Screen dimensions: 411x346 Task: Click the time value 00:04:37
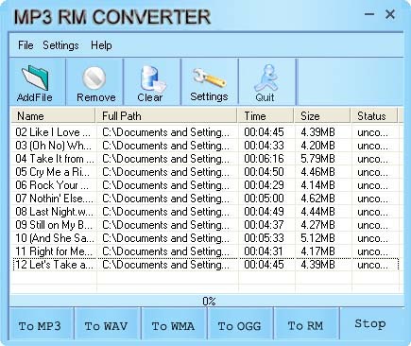(264, 225)
